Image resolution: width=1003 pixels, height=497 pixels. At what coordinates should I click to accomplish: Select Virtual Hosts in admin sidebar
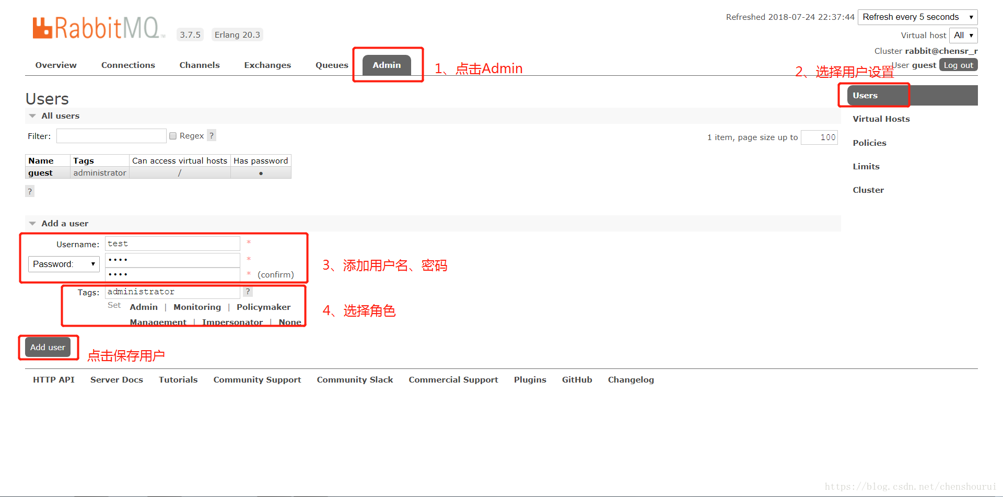pos(881,119)
